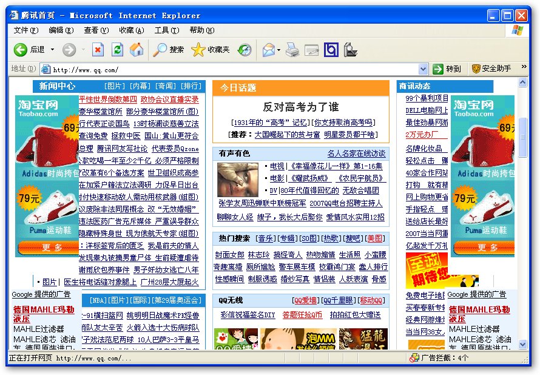Image resolution: width=540 pixels, height=375 pixels.
Task: Open the 工具(T) menu
Action: (167, 30)
